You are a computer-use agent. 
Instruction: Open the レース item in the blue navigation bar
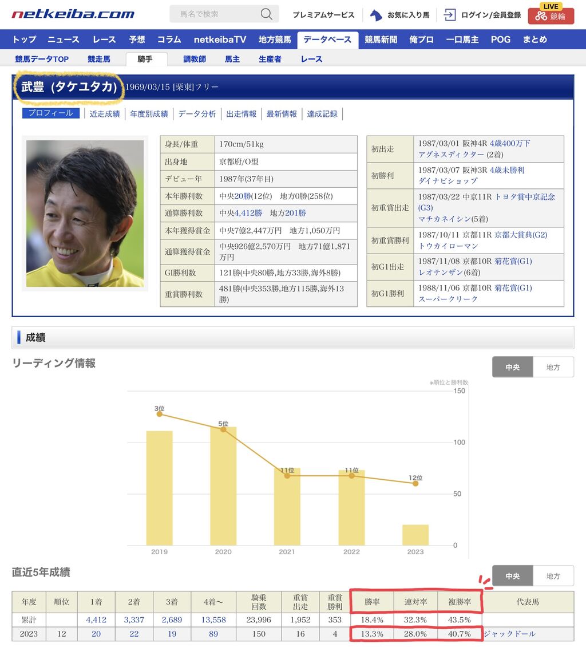[x=104, y=40]
